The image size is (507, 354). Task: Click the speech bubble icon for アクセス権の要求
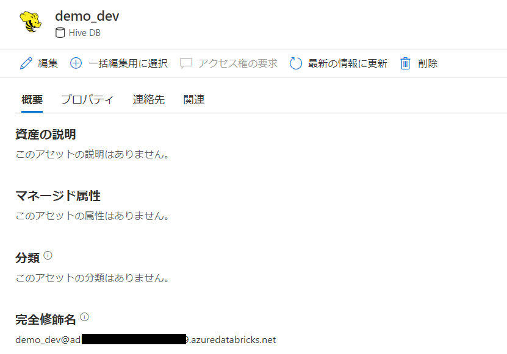(184, 63)
